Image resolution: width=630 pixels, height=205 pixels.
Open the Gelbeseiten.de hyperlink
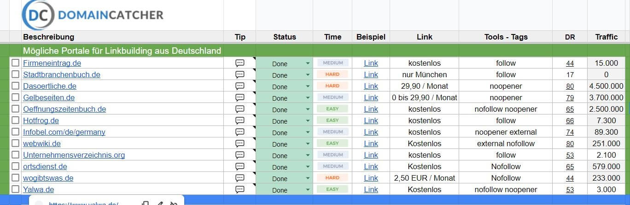tap(49, 97)
